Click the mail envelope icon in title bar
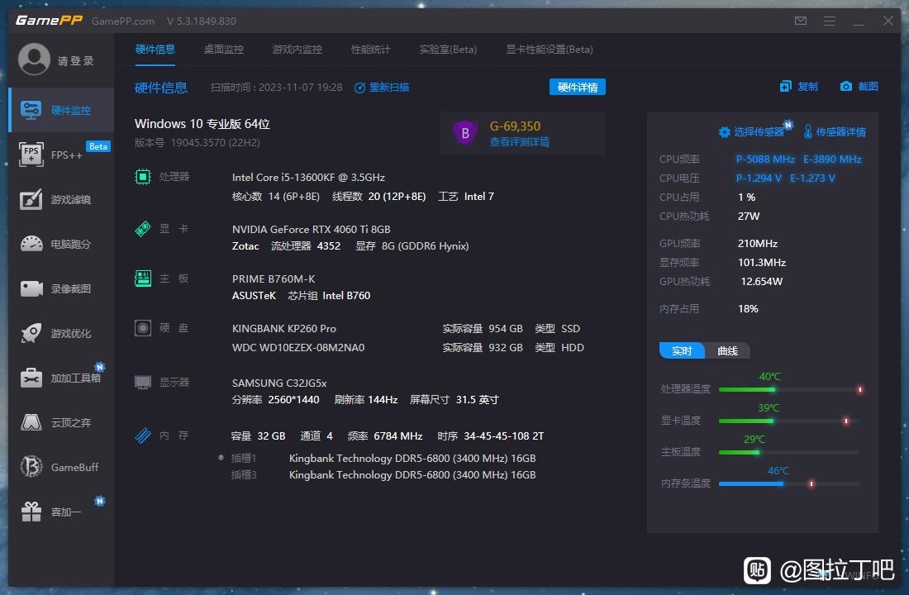909x595 pixels. tap(801, 21)
